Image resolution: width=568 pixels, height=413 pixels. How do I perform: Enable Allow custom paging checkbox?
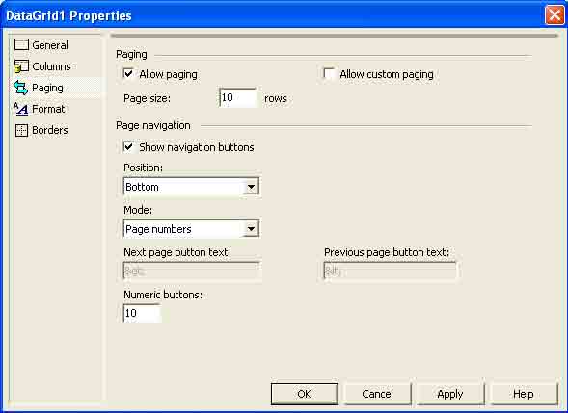click(329, 74)
